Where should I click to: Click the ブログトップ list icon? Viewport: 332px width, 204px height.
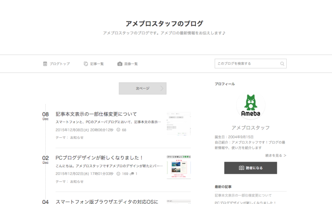point(45,64)
